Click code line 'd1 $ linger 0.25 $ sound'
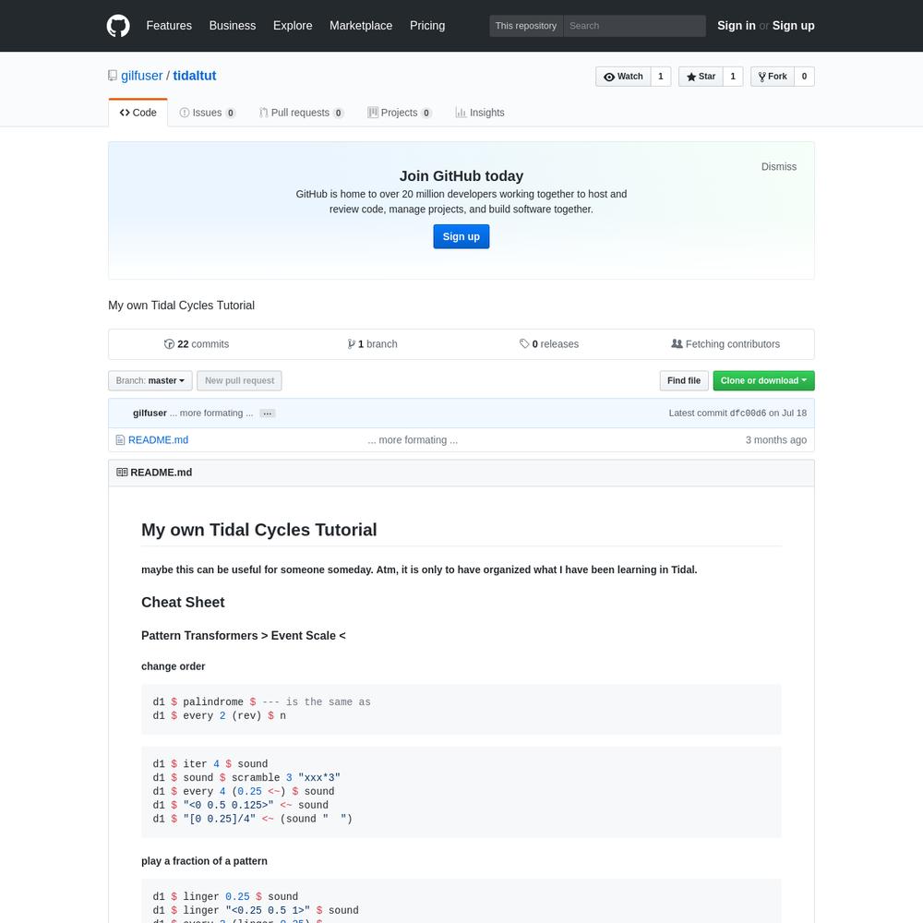923x923 pixels. point(225,896)
